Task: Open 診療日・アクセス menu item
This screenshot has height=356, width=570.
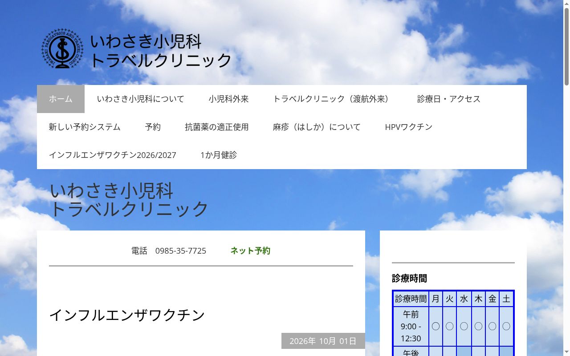Action: pos(449,99)
